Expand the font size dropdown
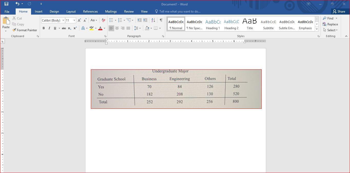Image resolution: width=350 pixels, height=173 pixels. tap(74, 20)
